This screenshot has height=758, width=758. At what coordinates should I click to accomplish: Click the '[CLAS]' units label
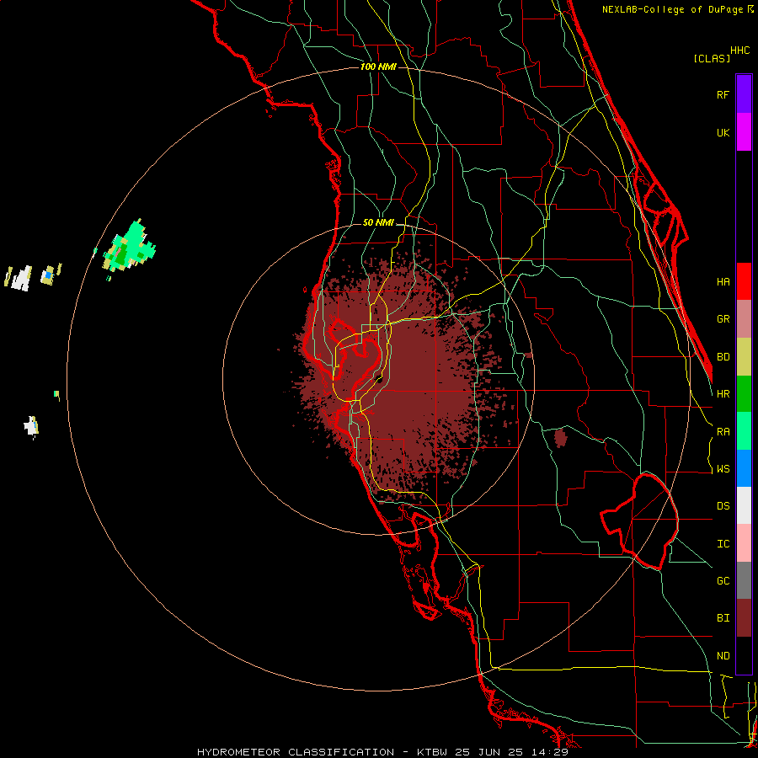click(711, 58)
